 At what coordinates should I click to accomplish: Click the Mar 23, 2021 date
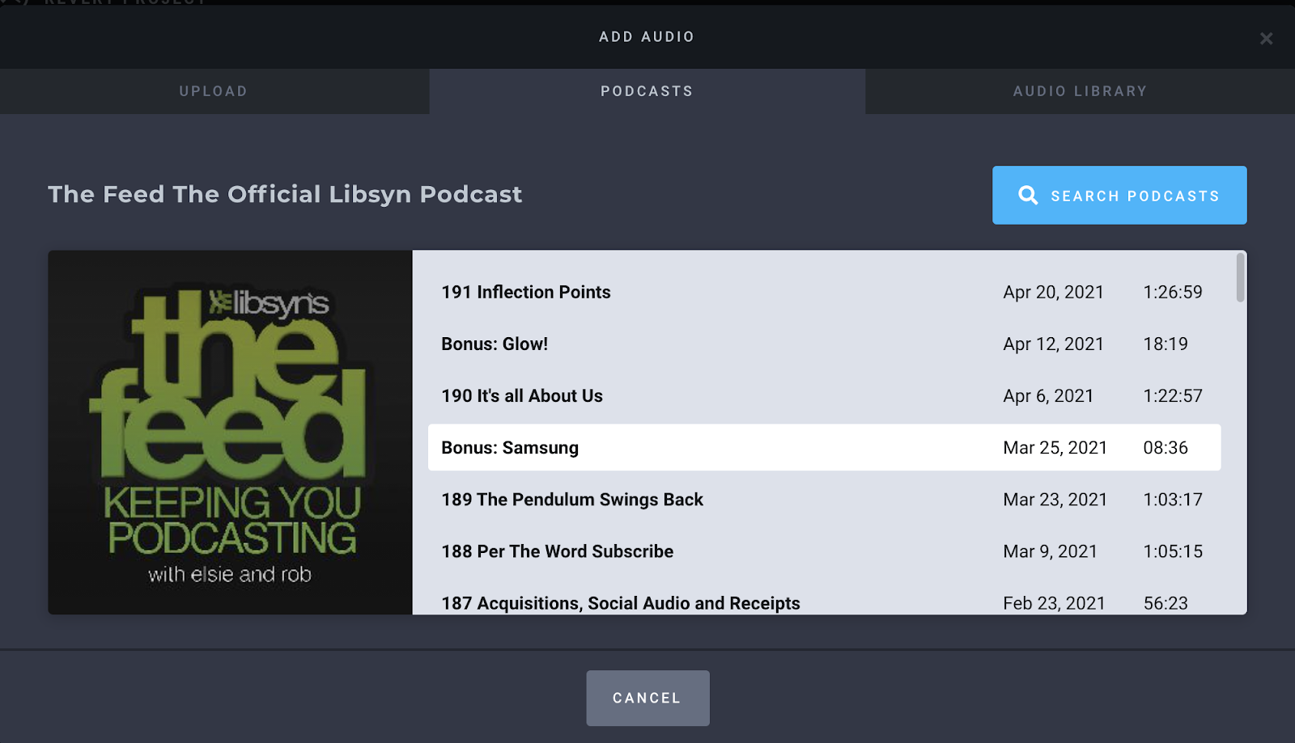(1055, 499)
